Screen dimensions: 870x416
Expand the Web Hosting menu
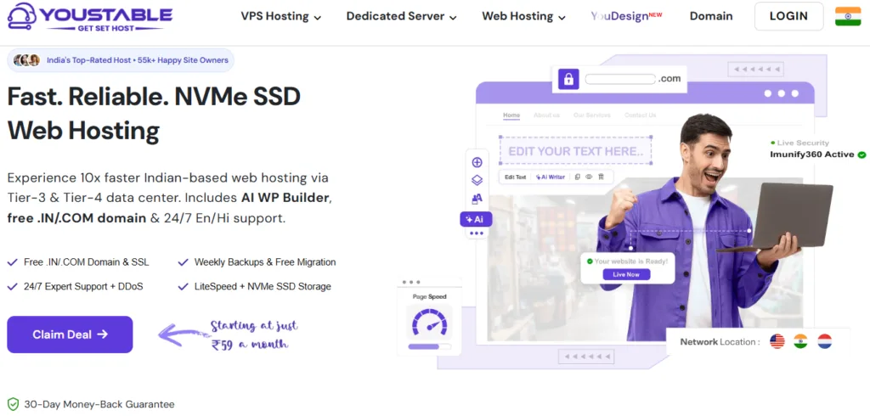[523, 17]
